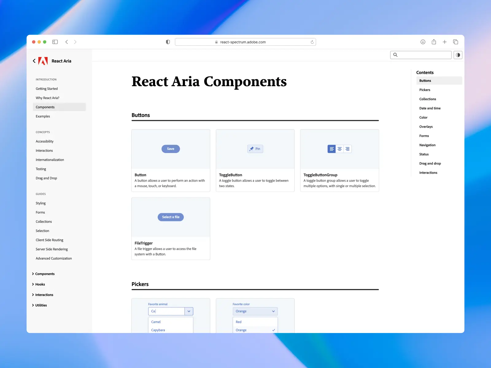491x368 pixels.
Task: Open the Forms guide in sidebar
Action: (x=40, y=213)
